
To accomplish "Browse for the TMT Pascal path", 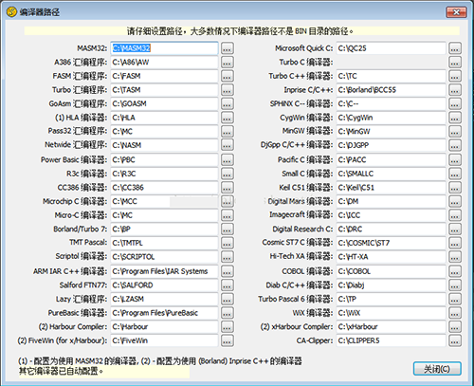I will coord(228,243).
